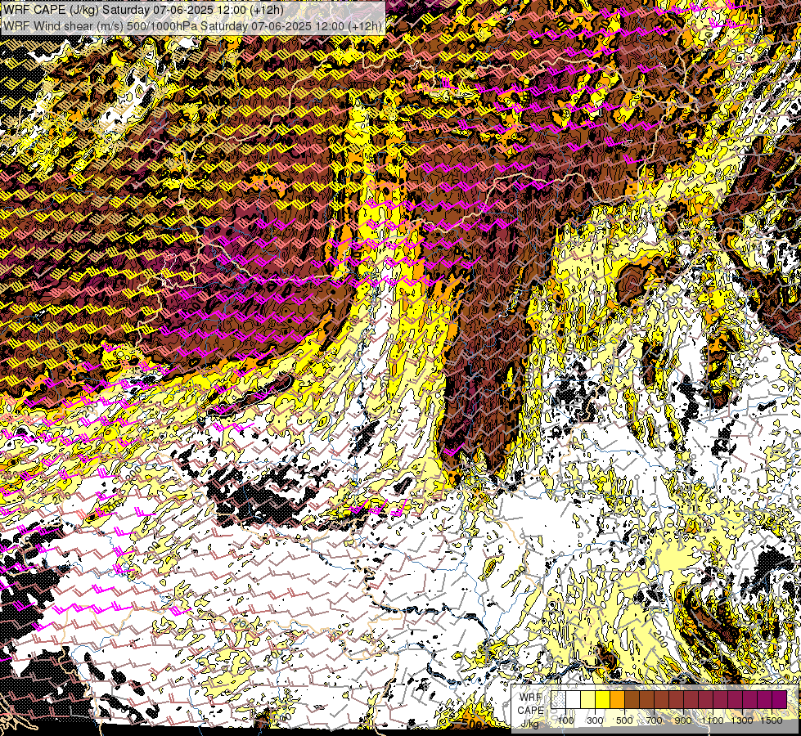Click the 1100 legend value
801x736 pixels.
(713, 720)
